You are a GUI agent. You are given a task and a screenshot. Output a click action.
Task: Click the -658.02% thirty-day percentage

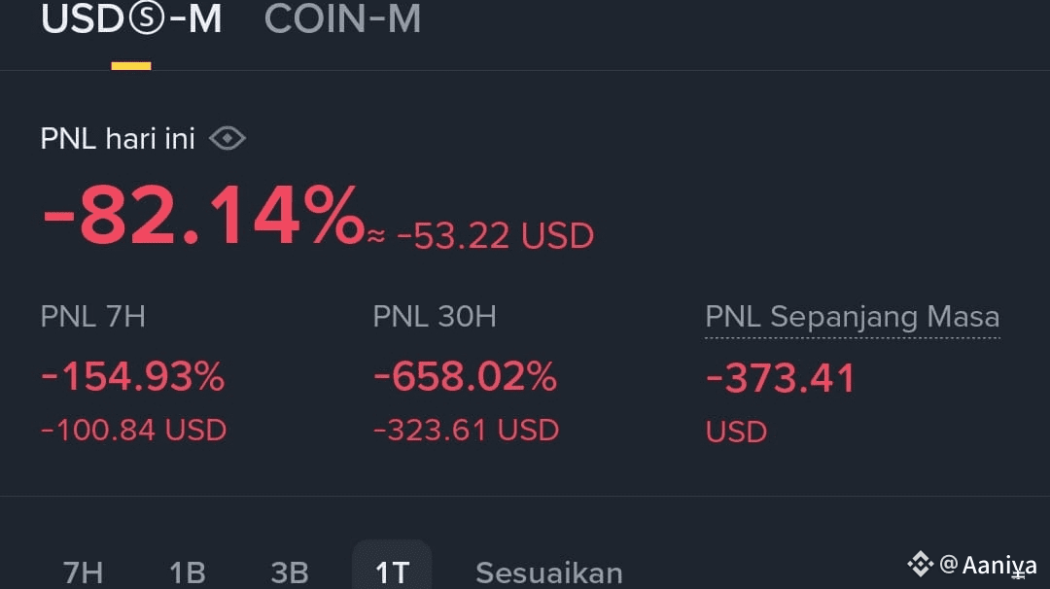tap(465, 377)
